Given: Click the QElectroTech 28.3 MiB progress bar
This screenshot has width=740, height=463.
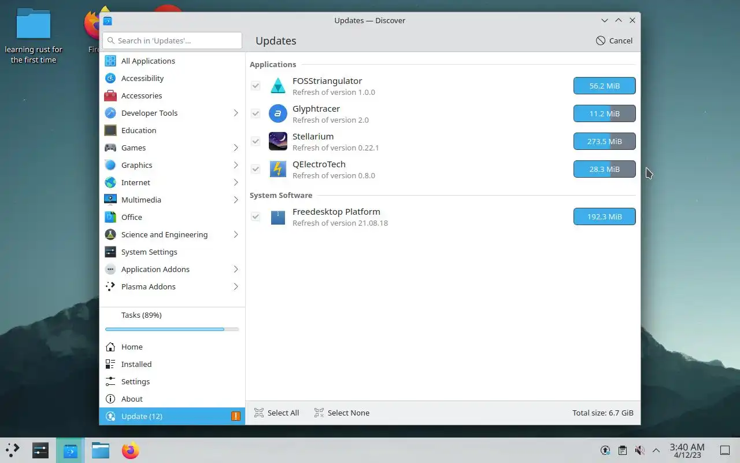Looking at the screenshot, I should (x=605, y=169).
